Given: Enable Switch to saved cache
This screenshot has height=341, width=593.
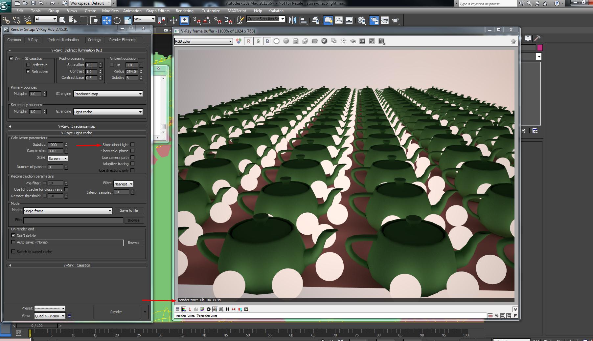Looking at the screenshot, I should point(13,252).
